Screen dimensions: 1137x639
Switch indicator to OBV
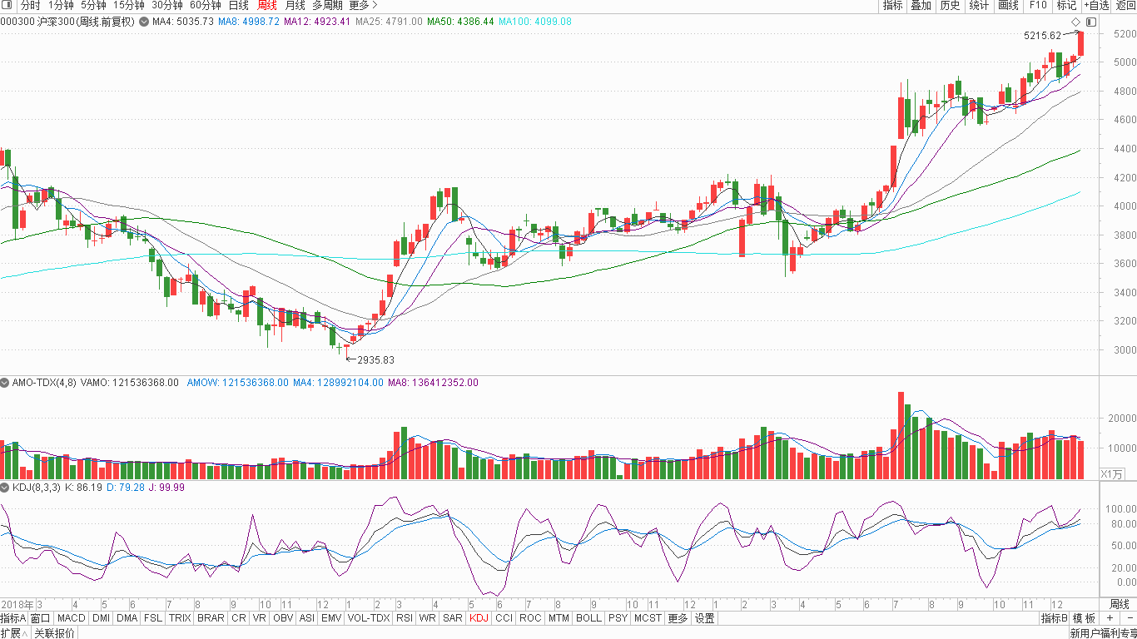click(283, 618)
